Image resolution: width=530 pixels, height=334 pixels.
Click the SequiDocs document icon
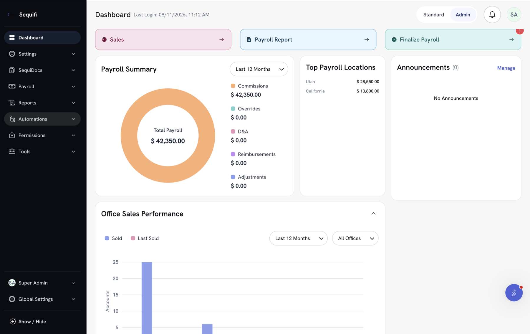click(x=12, y=70)
